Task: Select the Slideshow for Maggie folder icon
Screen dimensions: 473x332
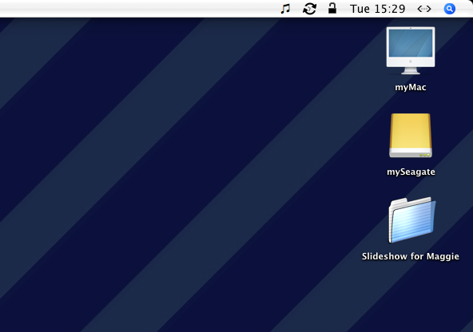Action: coord(412,220)
